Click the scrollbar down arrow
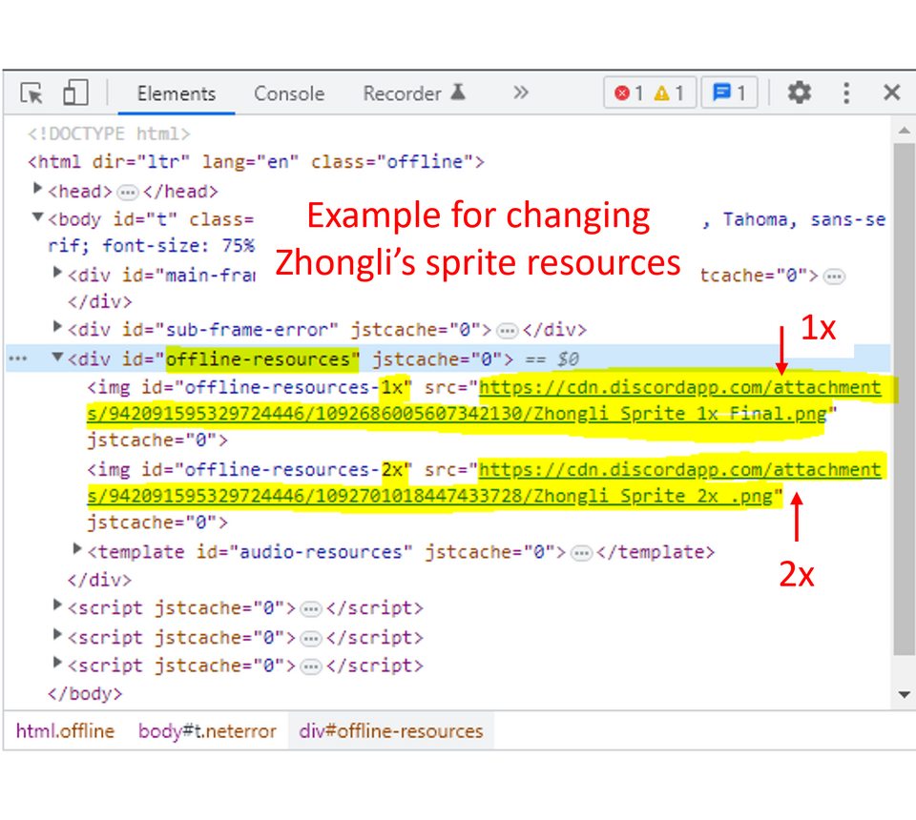This screenshot has height=820, width=916. point(903,696)
